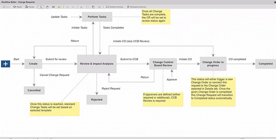Choose the add status shape tool

[x=53, y=7]
